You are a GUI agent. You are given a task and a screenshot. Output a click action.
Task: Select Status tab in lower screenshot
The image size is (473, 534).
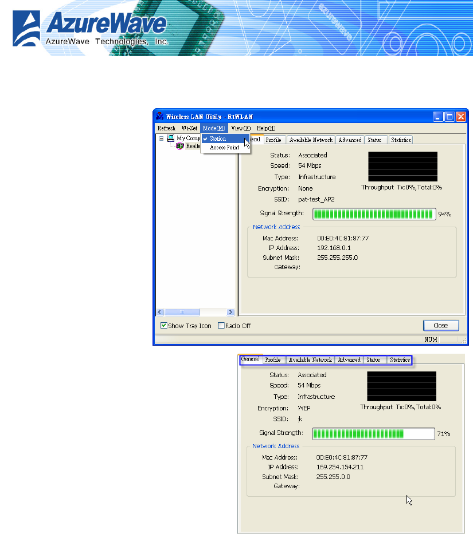pos(374,359)
